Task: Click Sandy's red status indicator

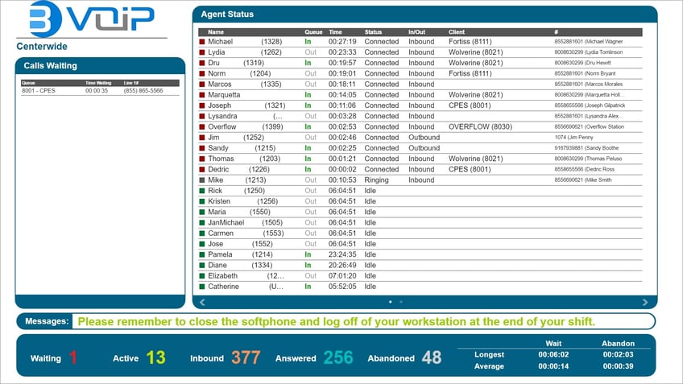Action: pyautogui.click(x=202, y=148)
